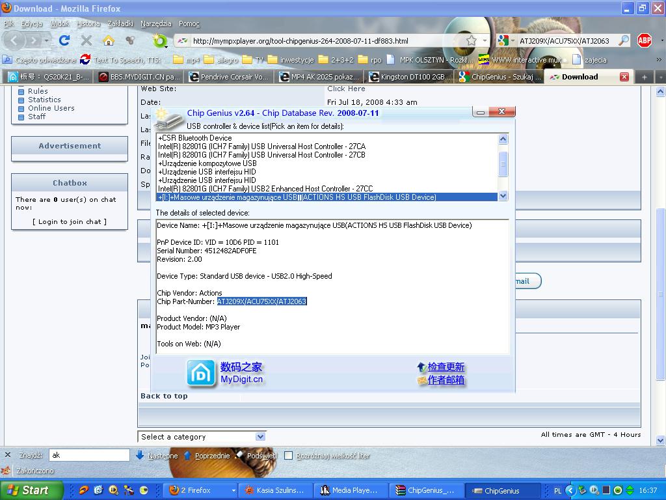Viewport: 666px width, 500px height.
Task: Switch to QS20K21_B tab
Action: (49, 77)
